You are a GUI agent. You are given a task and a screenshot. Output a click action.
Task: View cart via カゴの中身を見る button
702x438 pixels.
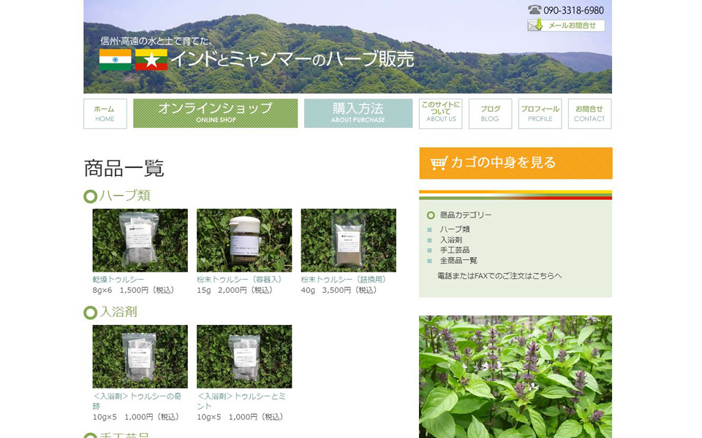point(516,163)
